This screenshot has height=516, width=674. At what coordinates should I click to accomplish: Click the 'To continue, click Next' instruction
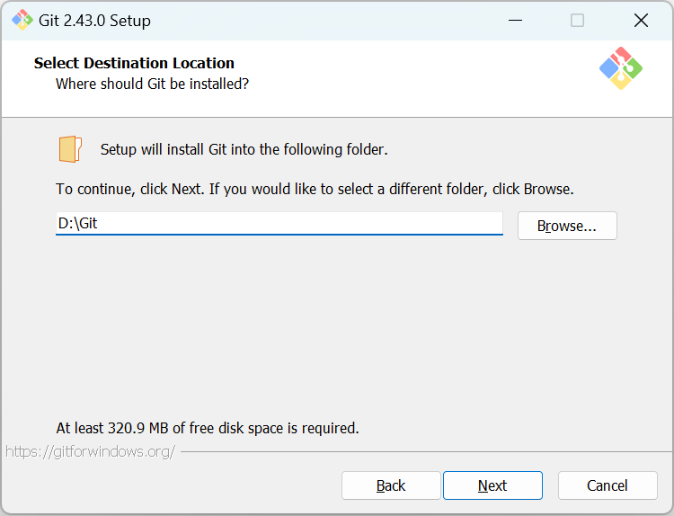[x=315, y=189]
